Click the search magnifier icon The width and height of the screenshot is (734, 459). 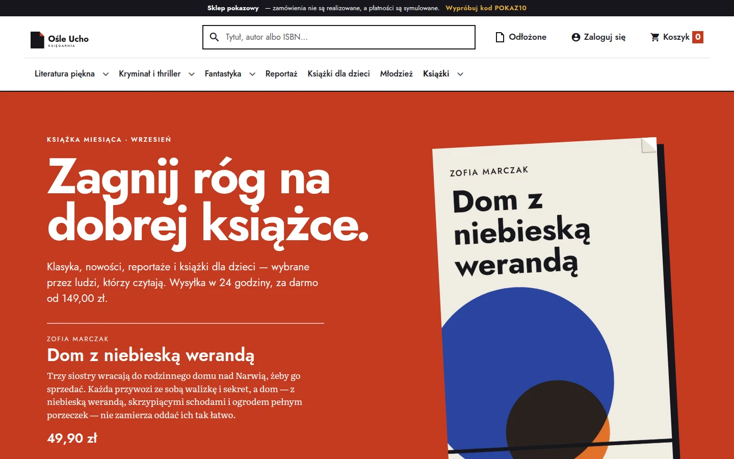[215, 37]
